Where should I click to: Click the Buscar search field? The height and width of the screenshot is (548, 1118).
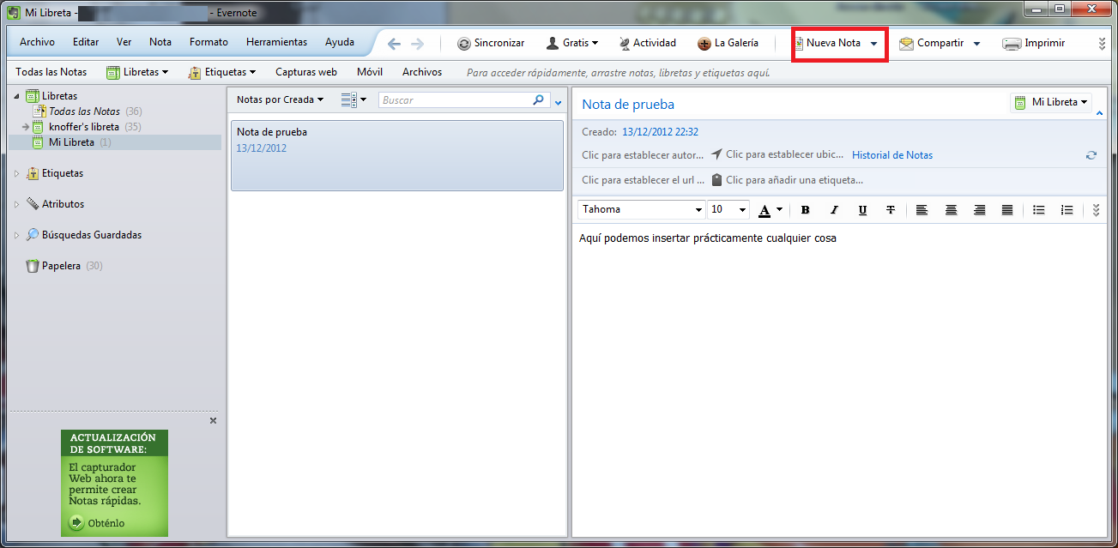tap(455, 100)
